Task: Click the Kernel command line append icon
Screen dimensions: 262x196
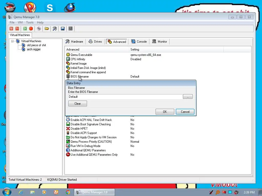Action: click(68, 72)
